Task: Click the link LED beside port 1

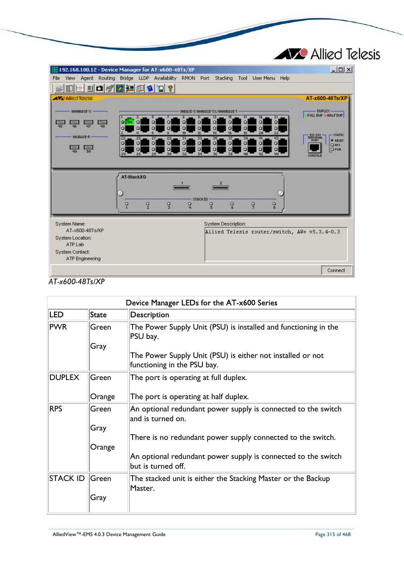Action: tap(123, 122)
